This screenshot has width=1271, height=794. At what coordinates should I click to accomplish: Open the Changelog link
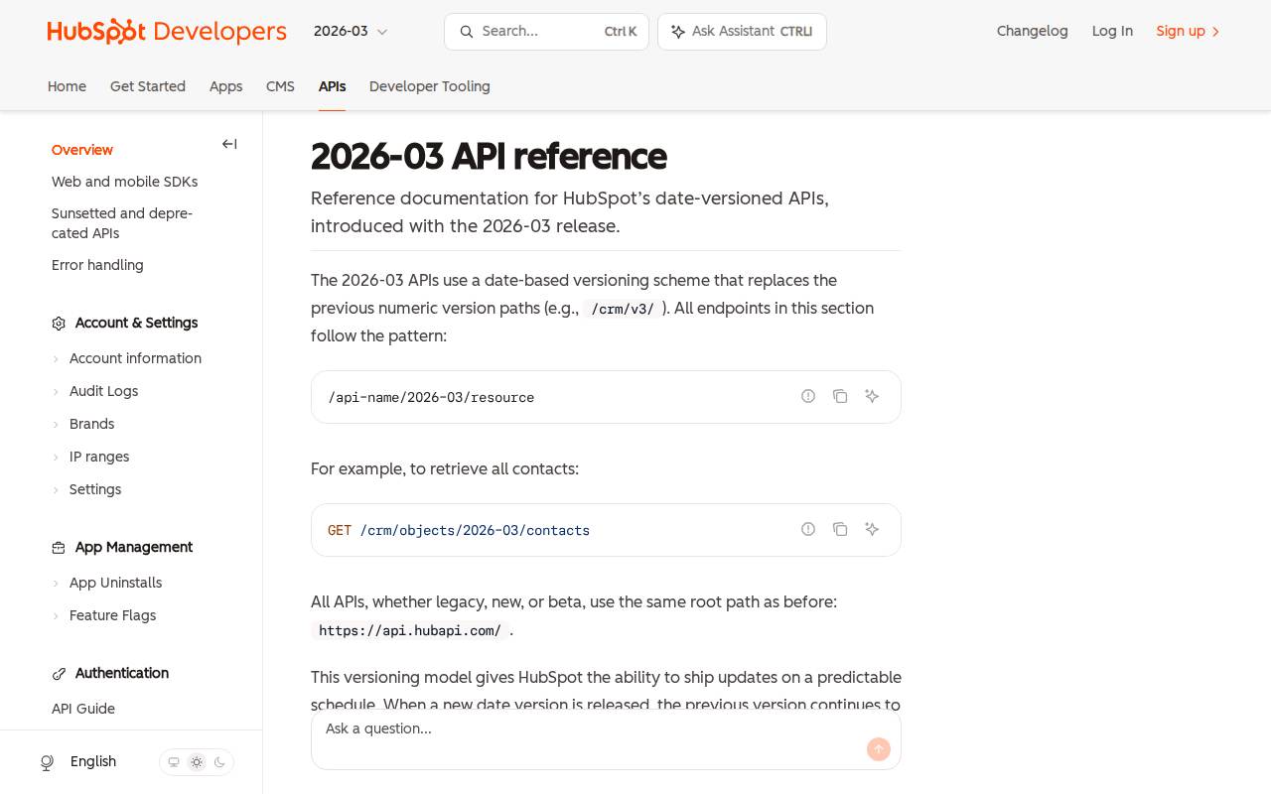[1033, 32]
